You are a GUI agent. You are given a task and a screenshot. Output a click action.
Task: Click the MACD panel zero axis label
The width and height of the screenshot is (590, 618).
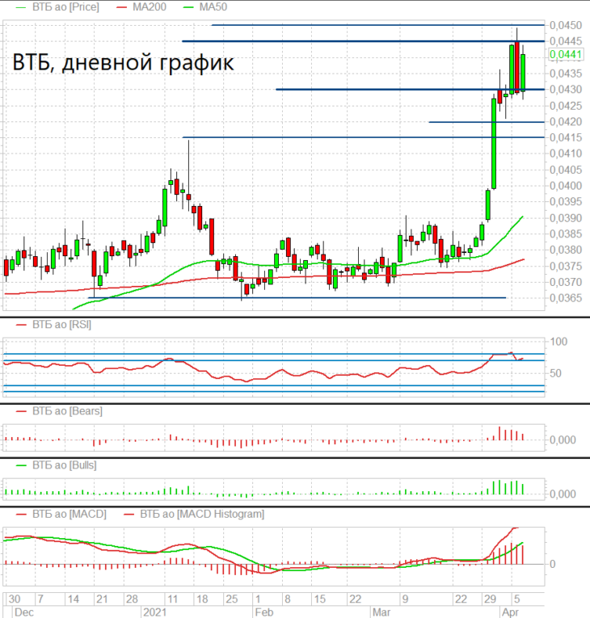point(553,564)
